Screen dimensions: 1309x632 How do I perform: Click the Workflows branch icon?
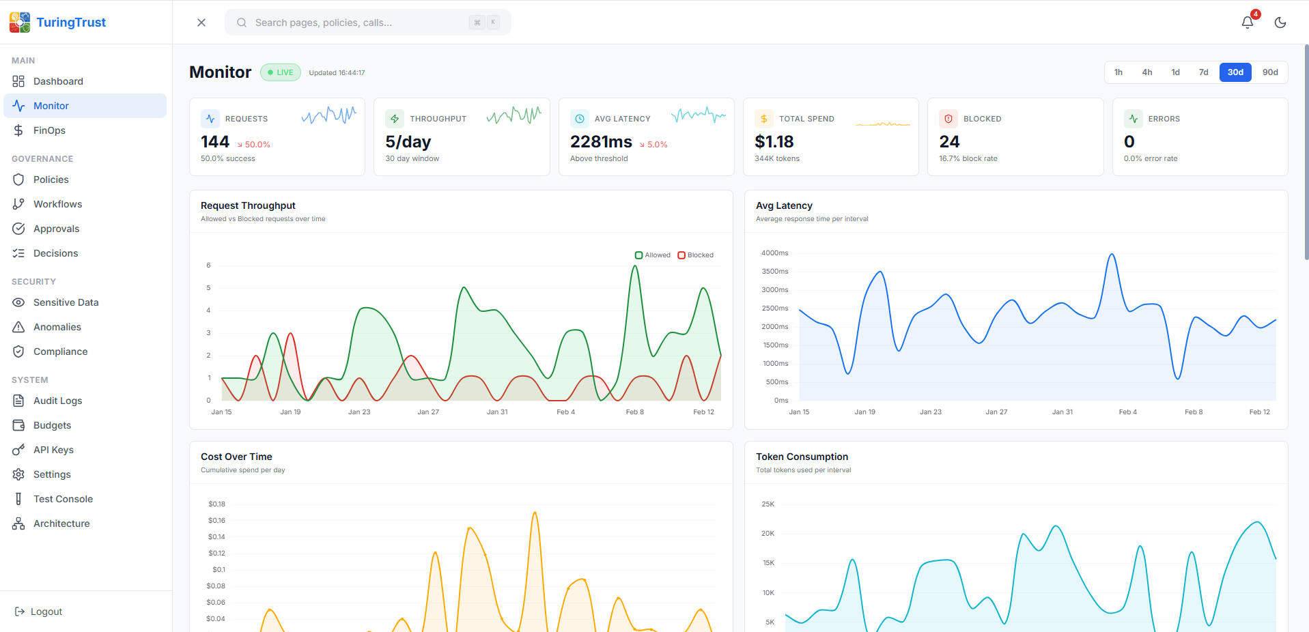coord(19,203)
